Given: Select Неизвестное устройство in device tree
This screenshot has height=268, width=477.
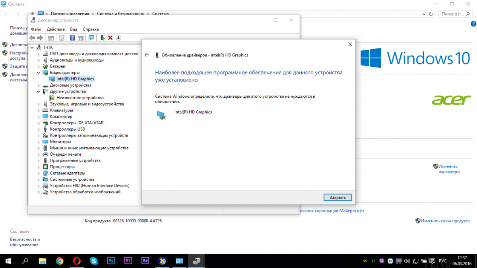Looking at the screenshot, I should click(x=79, y=98).
